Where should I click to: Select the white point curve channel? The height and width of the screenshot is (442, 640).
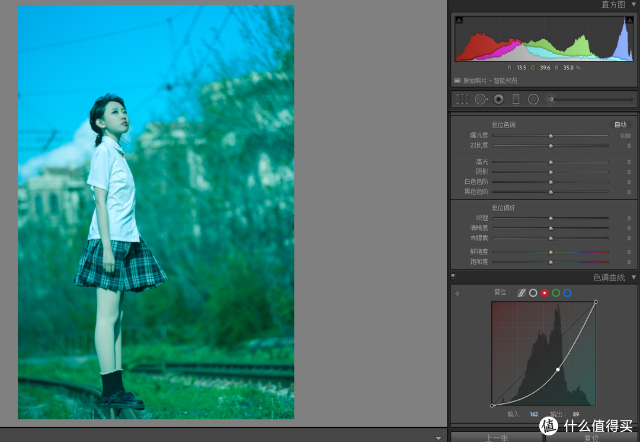(533, 292)
